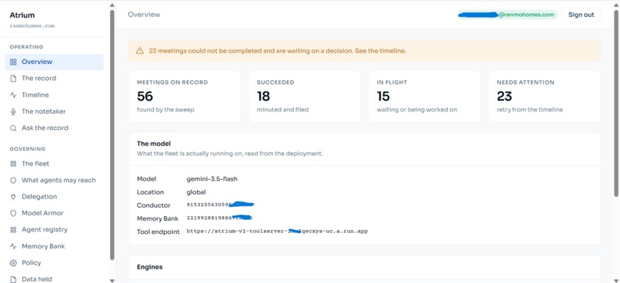Viewport: 620px width, 283px height.
Task: Click the text 'retry from the timeline'
Action: [529, 109]
